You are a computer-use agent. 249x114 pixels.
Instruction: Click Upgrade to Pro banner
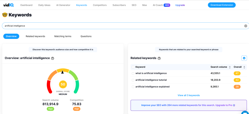[188, 105]
